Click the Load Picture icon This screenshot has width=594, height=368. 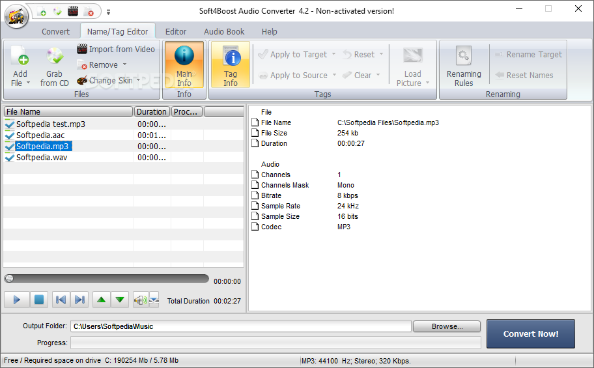tap(412, 55)
